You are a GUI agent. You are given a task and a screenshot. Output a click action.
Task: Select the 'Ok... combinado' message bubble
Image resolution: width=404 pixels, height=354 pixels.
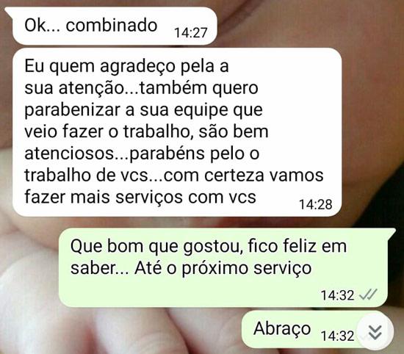point(112,26)
